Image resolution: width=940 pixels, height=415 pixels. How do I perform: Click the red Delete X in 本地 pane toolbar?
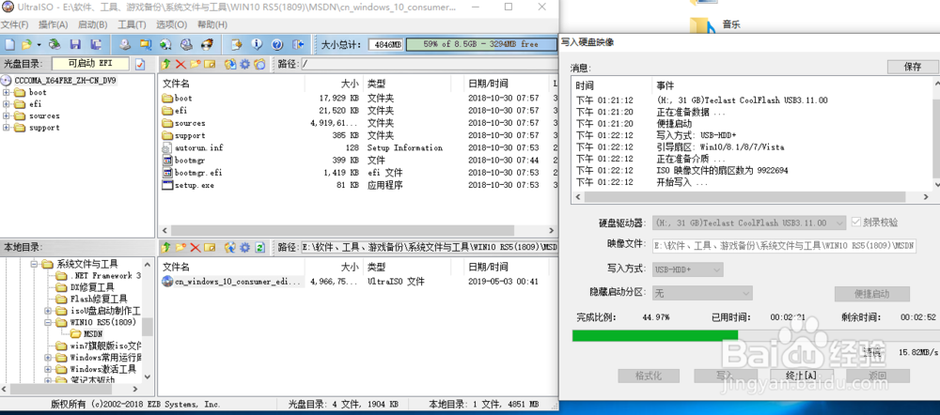point(196,247)
